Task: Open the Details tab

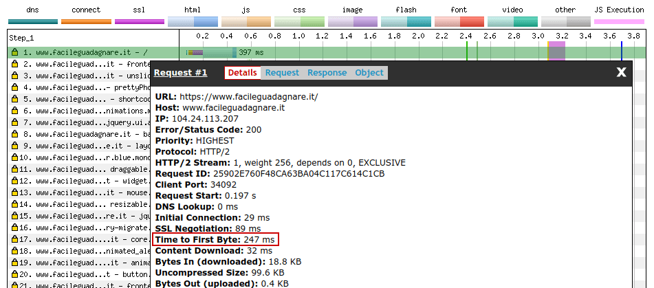Action: 242,73
